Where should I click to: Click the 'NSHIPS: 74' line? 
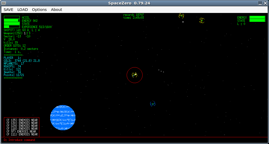(12, 66)
